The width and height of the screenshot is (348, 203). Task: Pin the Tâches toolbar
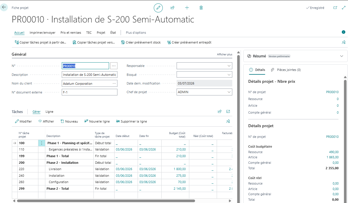[x=228, y=121]
